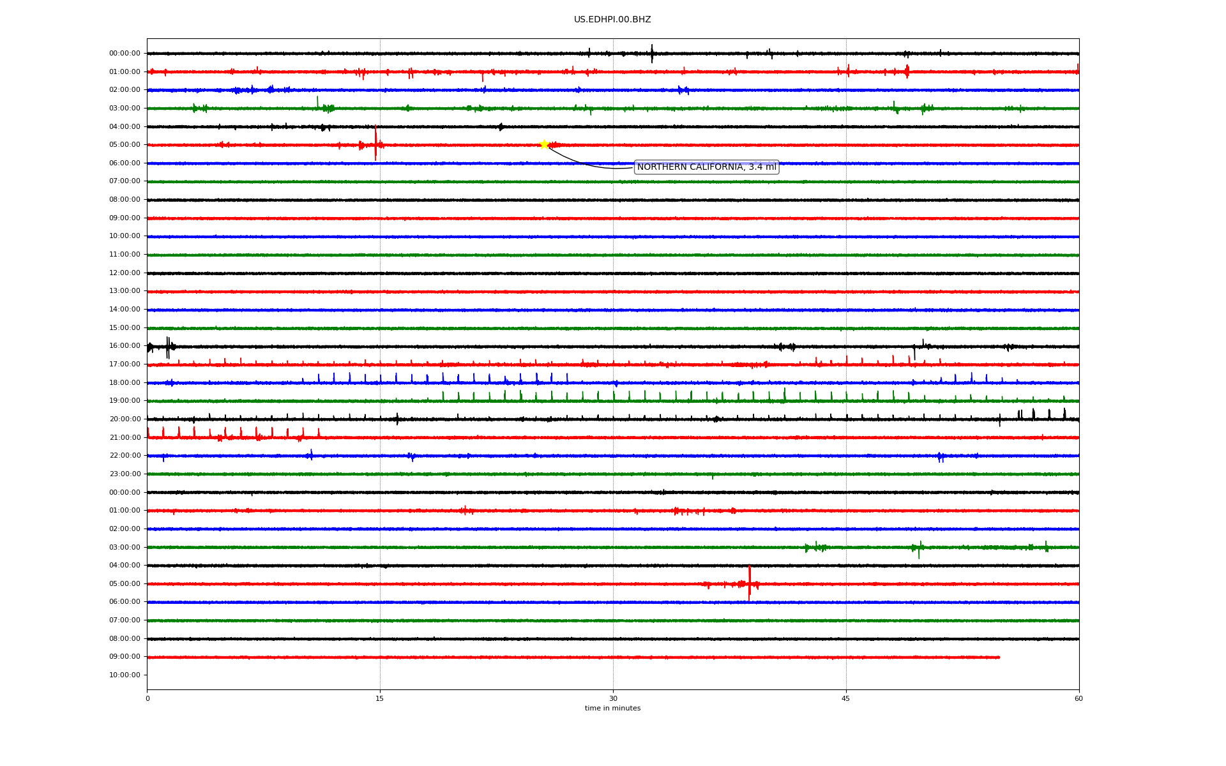Screen dimensions: 1226x766
Task: Click the large red spike on second 05:00:00 trace
Action: pos(750,582)
